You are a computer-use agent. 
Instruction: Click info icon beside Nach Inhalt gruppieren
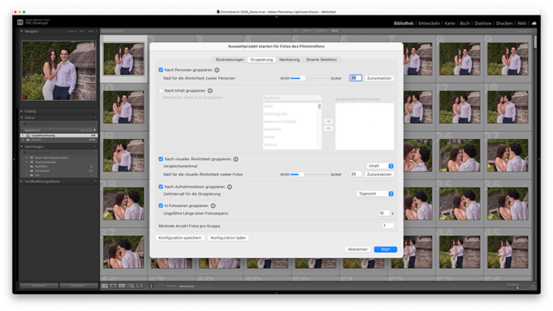(210, 90)
